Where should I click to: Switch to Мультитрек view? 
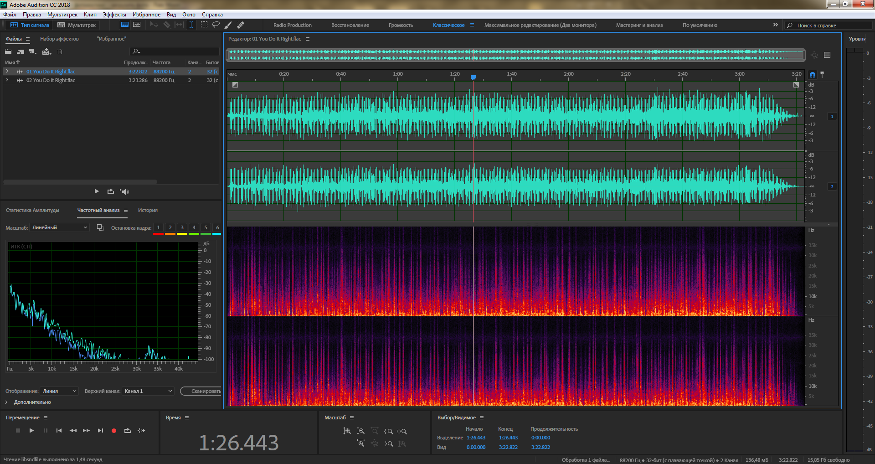coord(77,25)
